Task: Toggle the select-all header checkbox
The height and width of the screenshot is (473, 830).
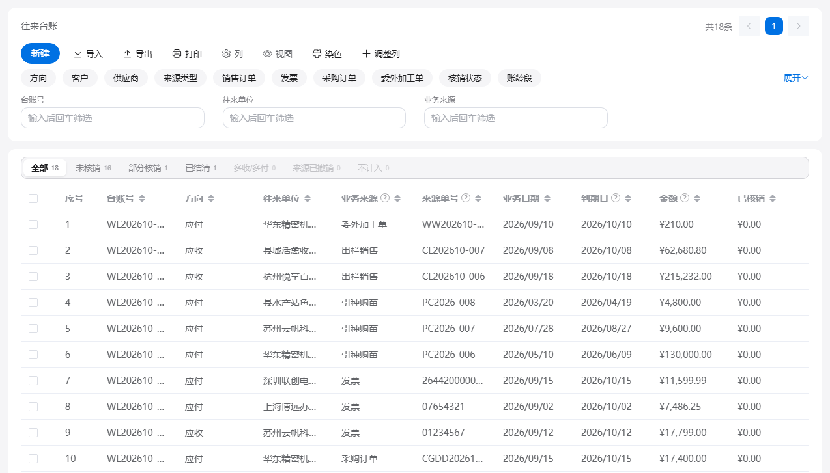Action: [33, 198]
